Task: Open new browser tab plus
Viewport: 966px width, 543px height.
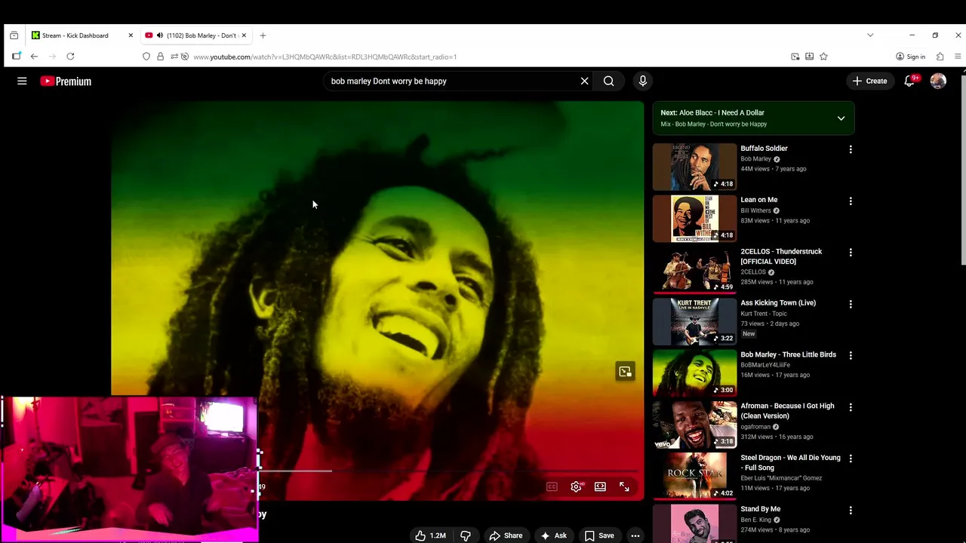Action: 263,35
